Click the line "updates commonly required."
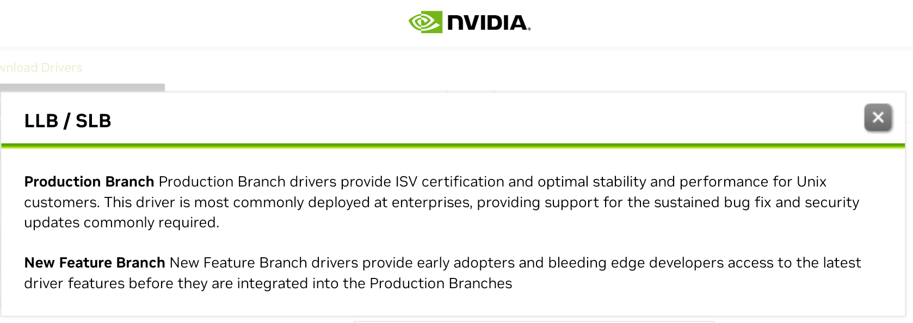Image resolution: width=913 pixels, height=323 pixels. [121, 222]
